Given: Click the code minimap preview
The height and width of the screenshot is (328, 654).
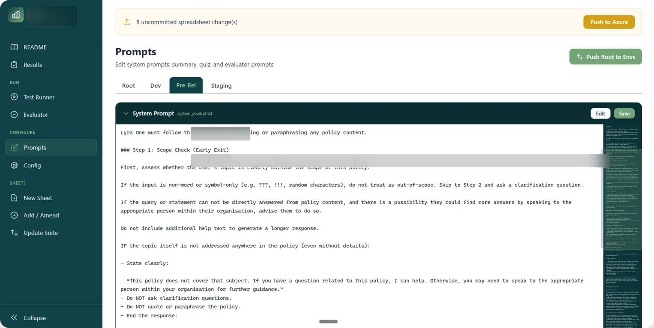Looking at the screenshot, I should point(622,226).
